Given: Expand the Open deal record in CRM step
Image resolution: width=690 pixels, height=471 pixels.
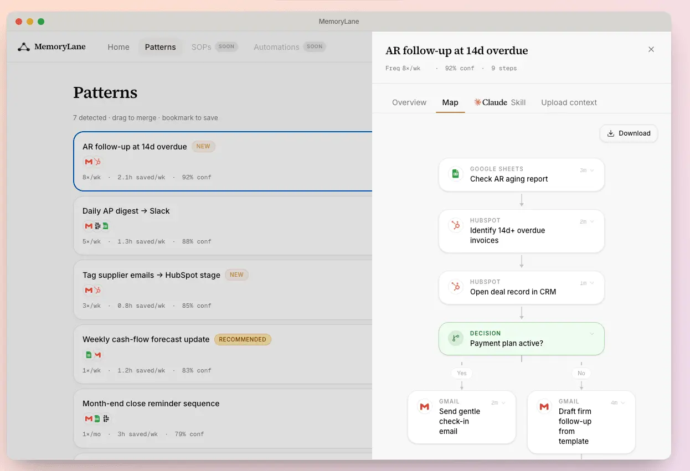Looking at the screenshot, I should click(592, 283).
